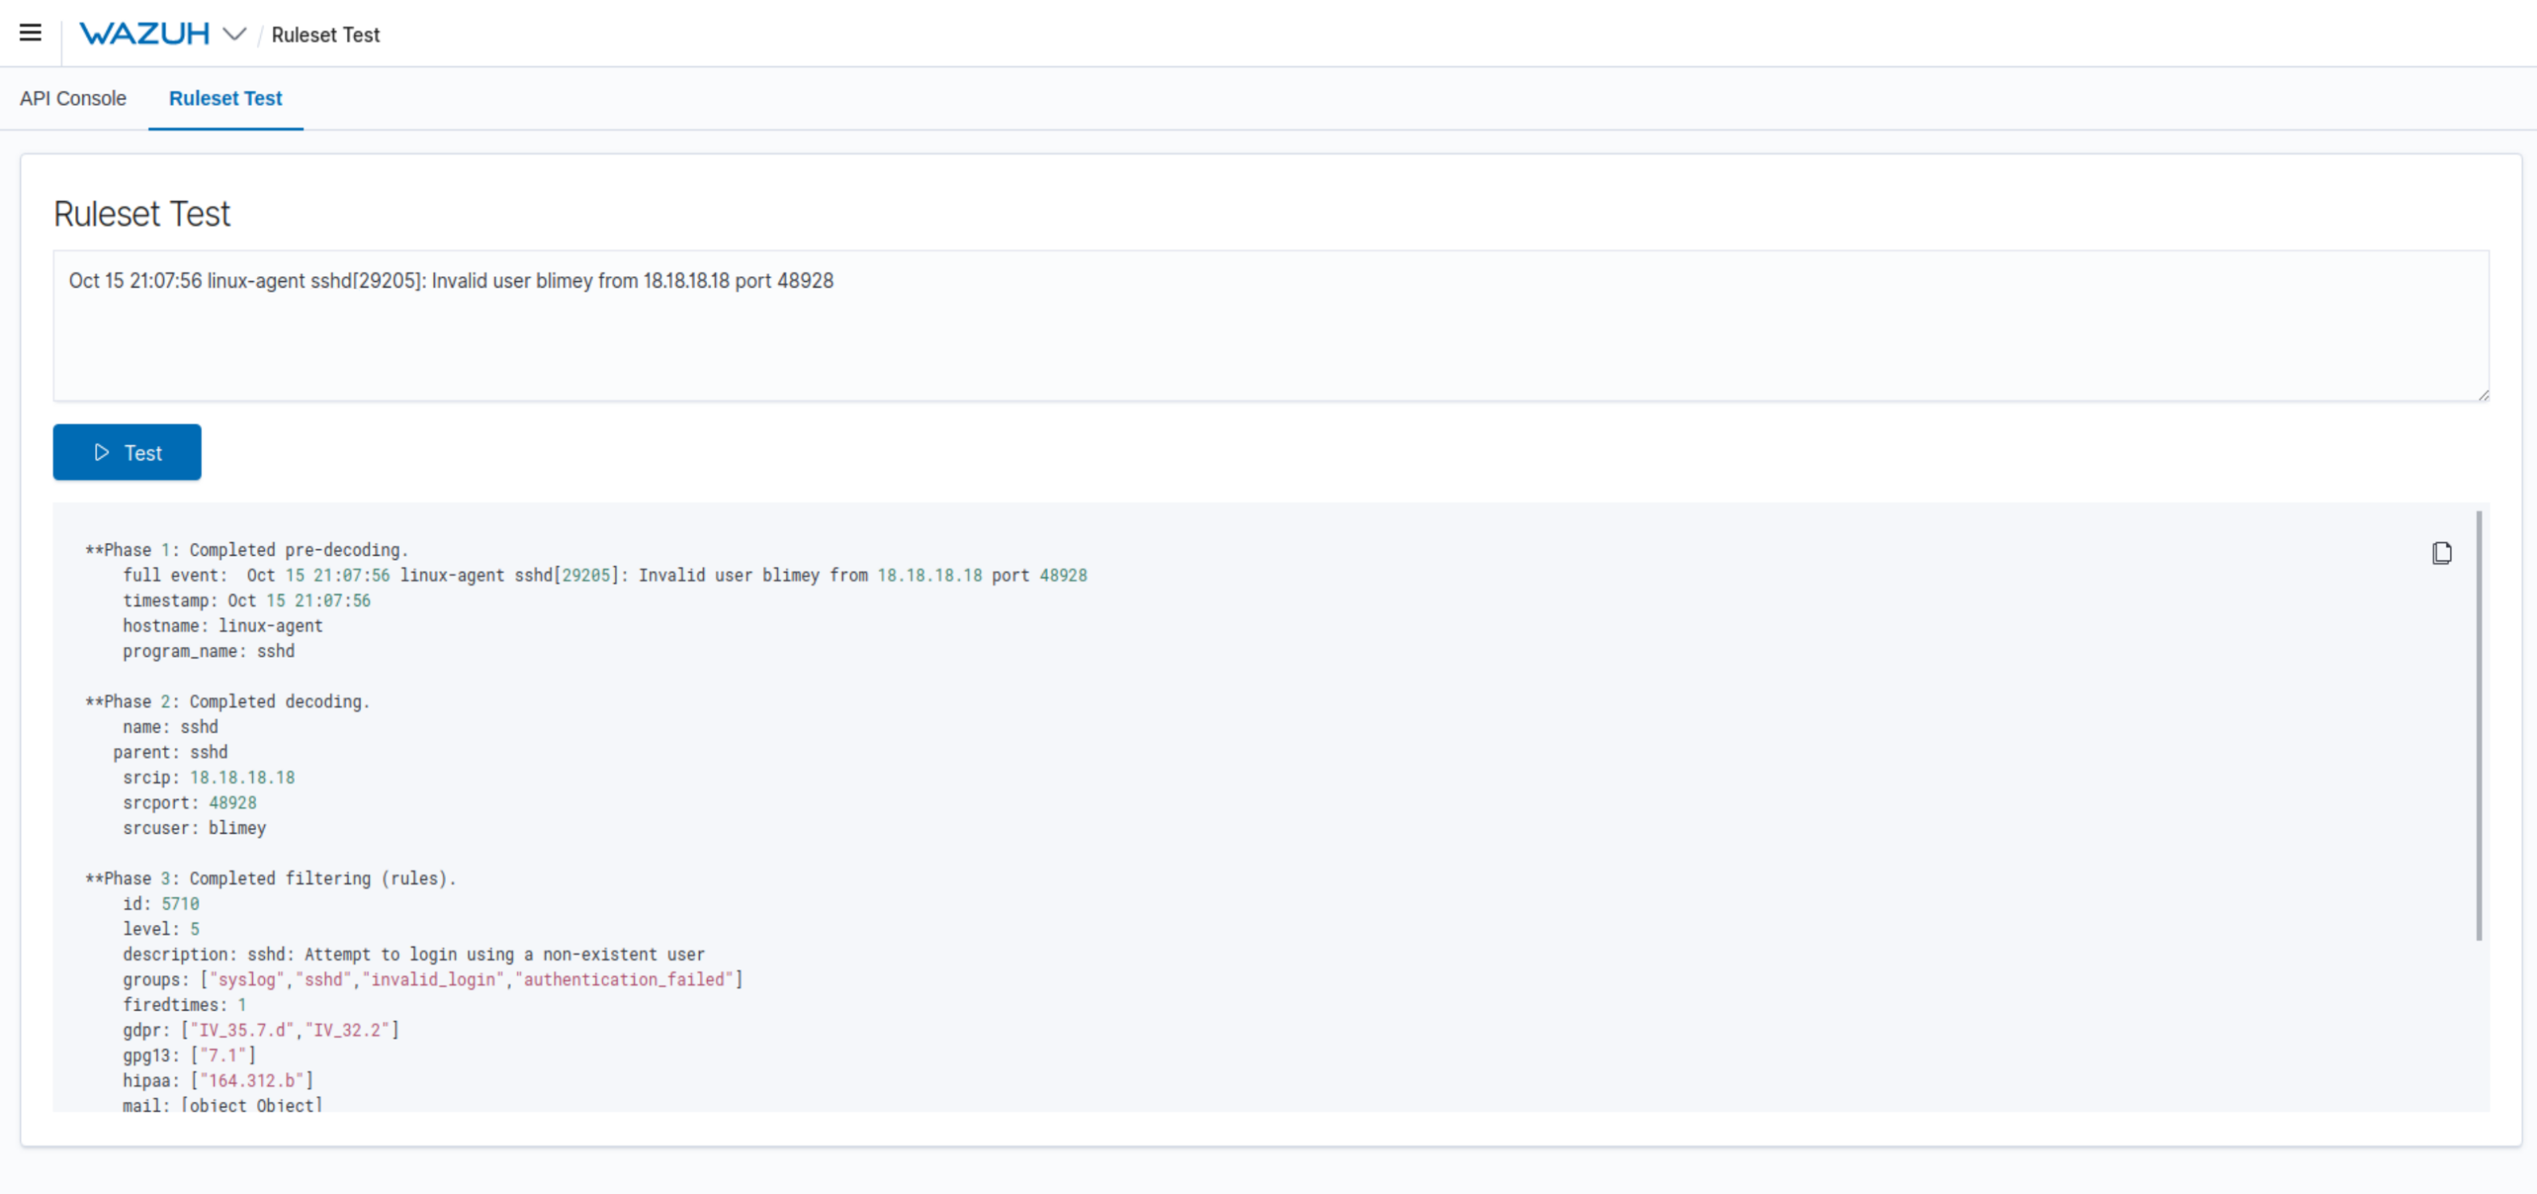Viewport: 2537px width, 1194px height.
Task: Expand the chevron beside the Wazuh logo
Action: [x=234, y=33]
